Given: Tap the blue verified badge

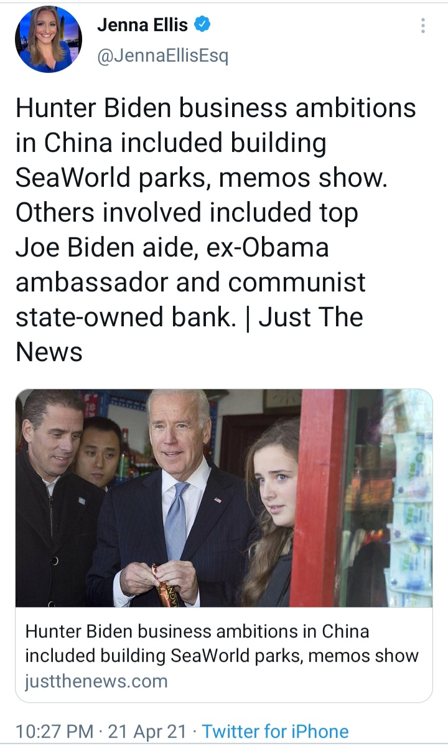Looking at the screenshot, I should point(203,25).
